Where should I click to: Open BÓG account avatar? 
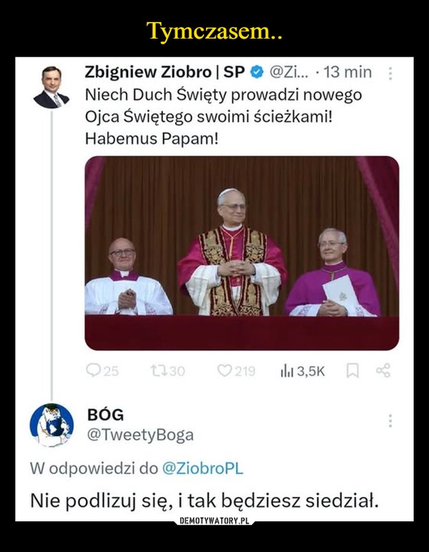point(51,425)
